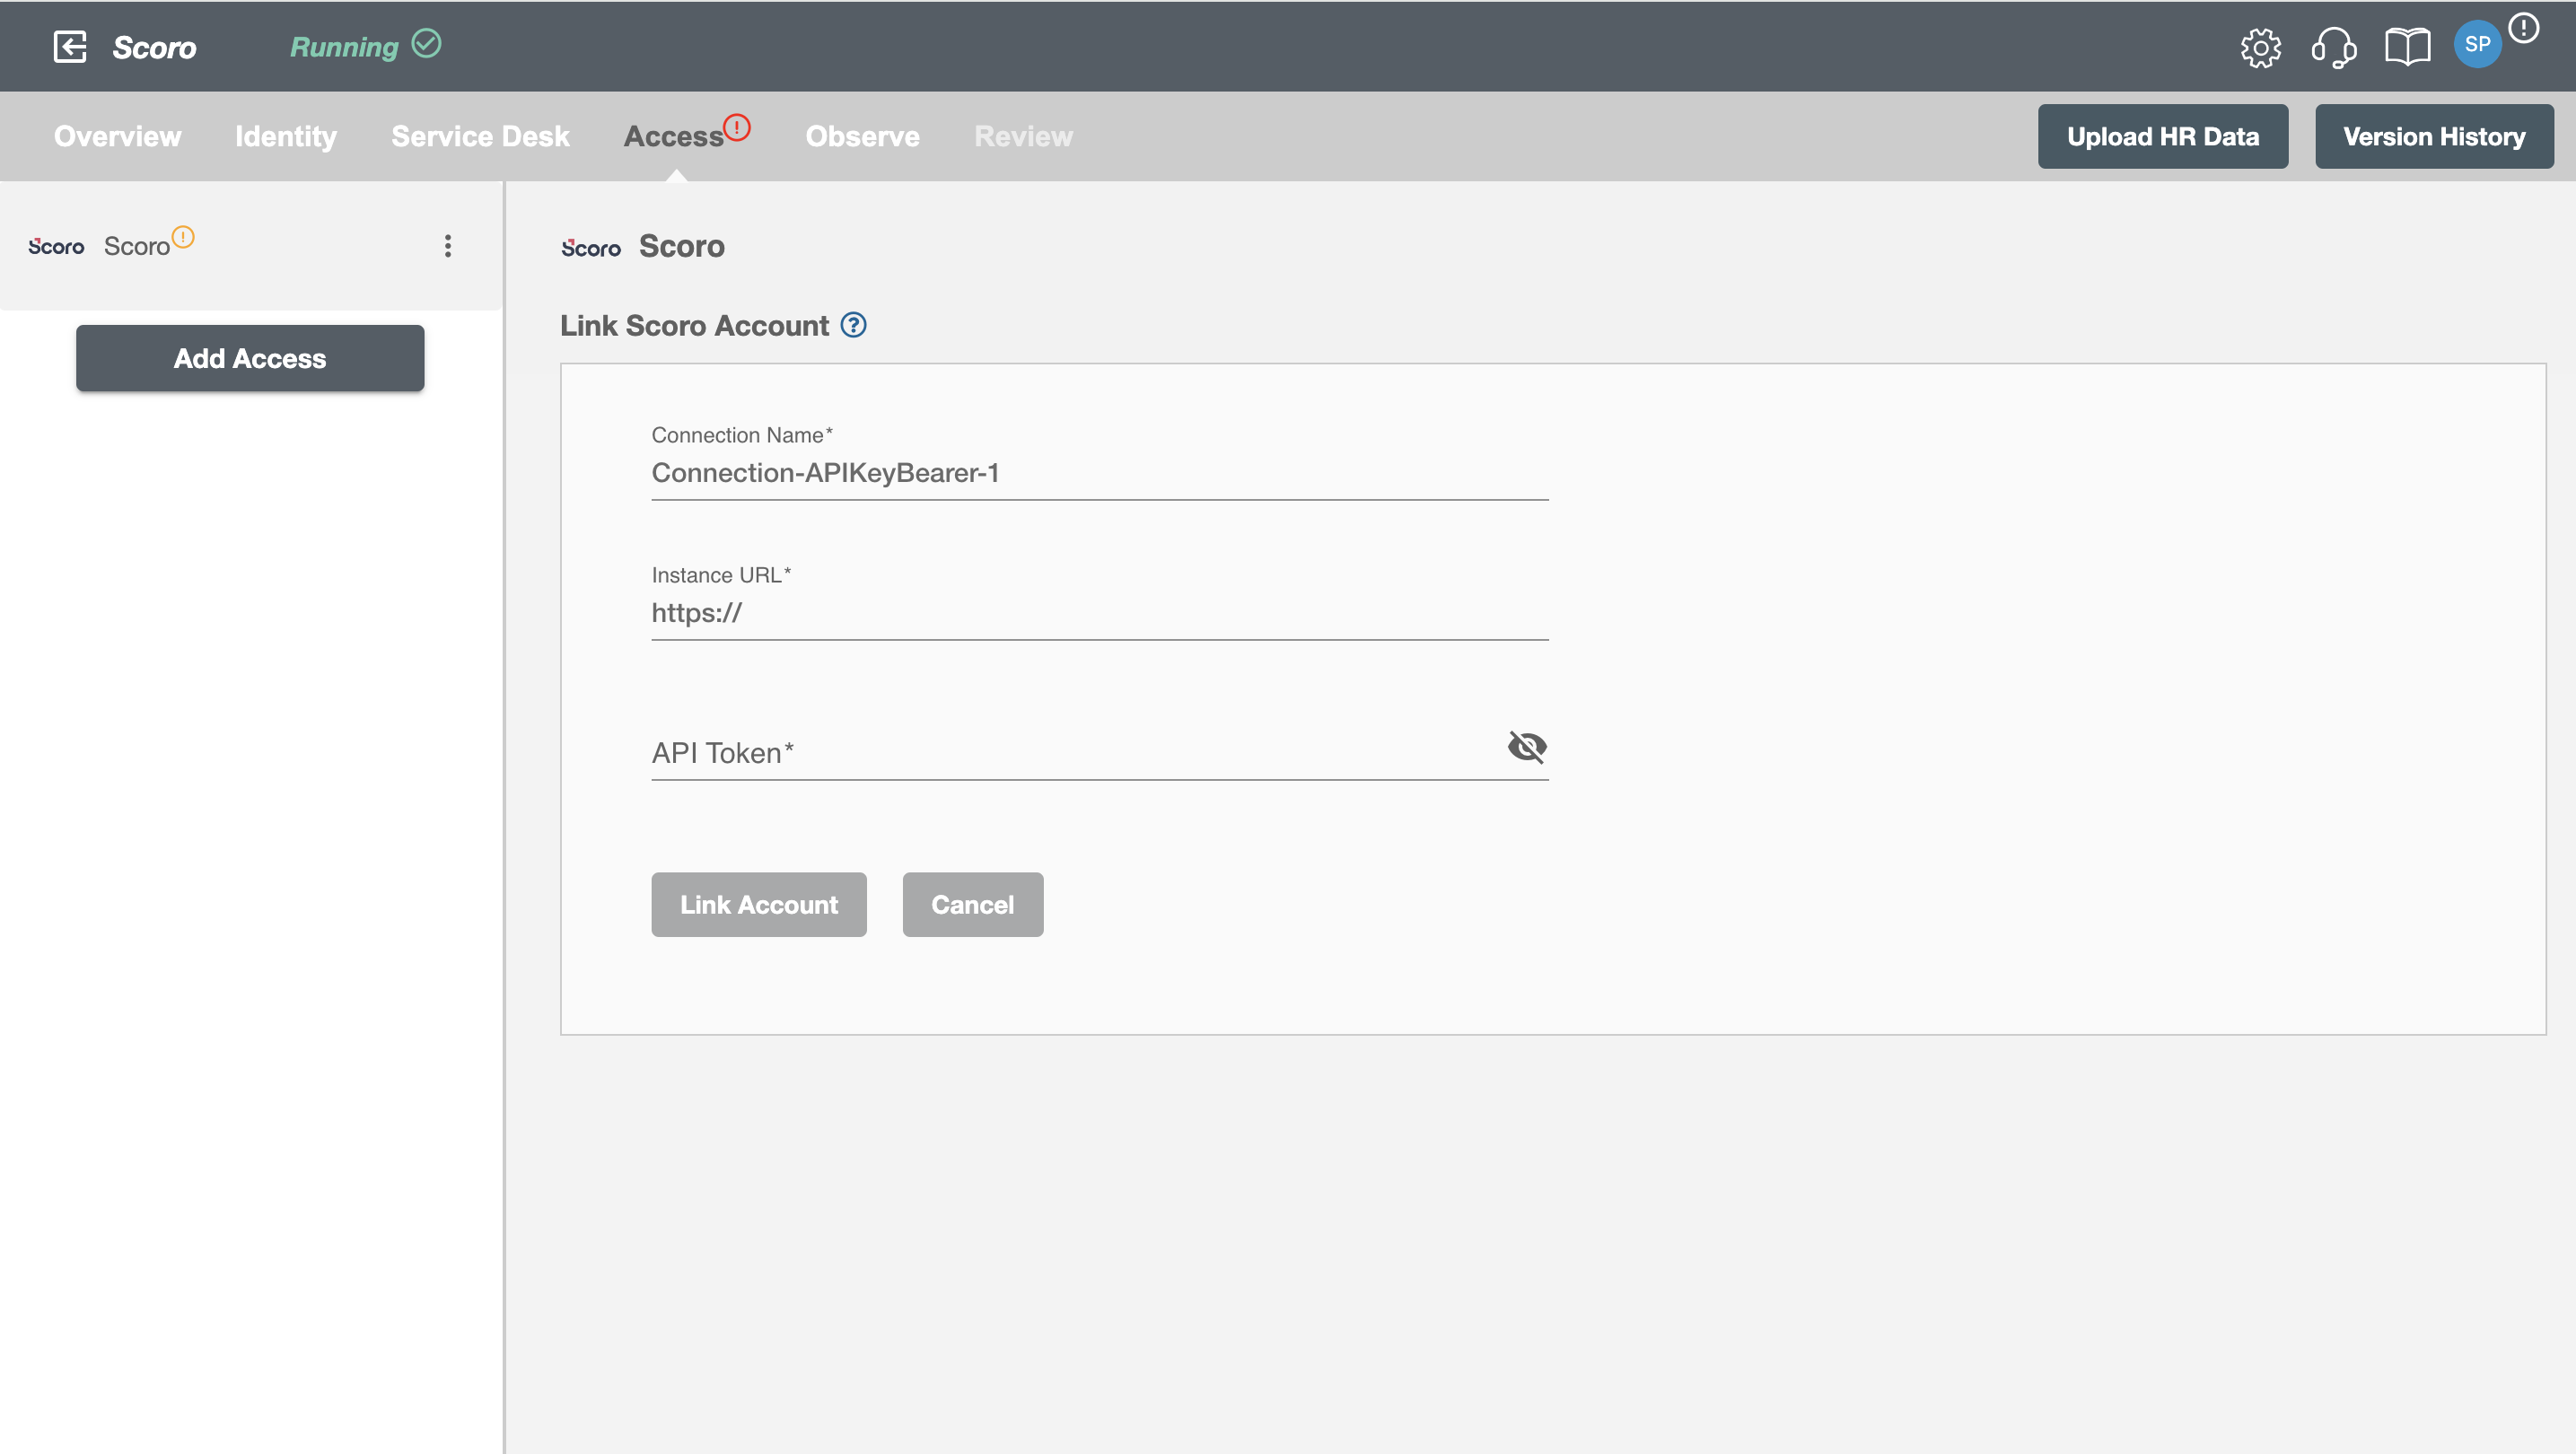The image size is (2576, 1454).
Task: Open the documentation book icon
Action: (2408, 47)
